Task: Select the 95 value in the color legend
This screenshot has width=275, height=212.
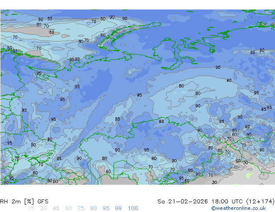Action: click(x=106, y=209)
